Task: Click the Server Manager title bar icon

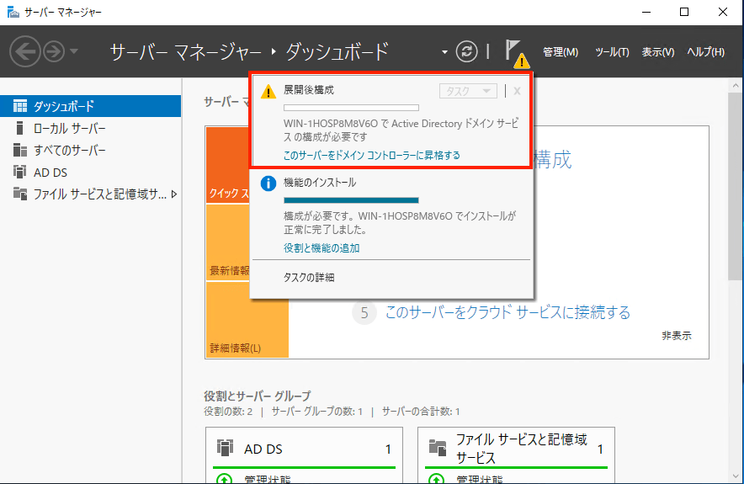Action: (x=13, y=12)
